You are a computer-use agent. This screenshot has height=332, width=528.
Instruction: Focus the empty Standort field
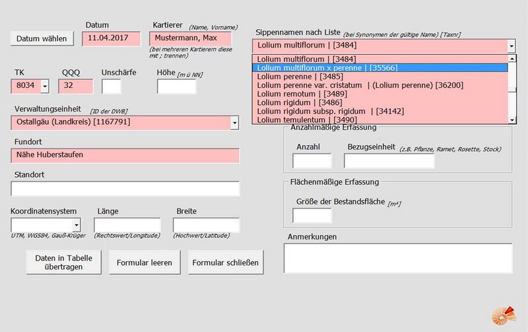tap(125, 189)
